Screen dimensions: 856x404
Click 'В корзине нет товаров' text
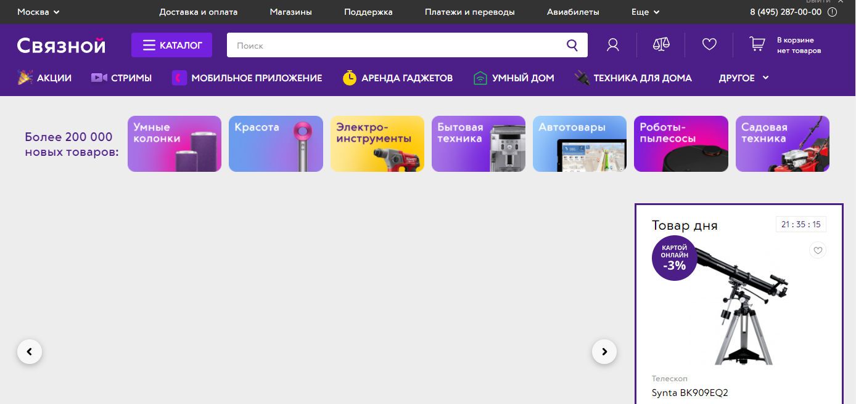point(799,45)
